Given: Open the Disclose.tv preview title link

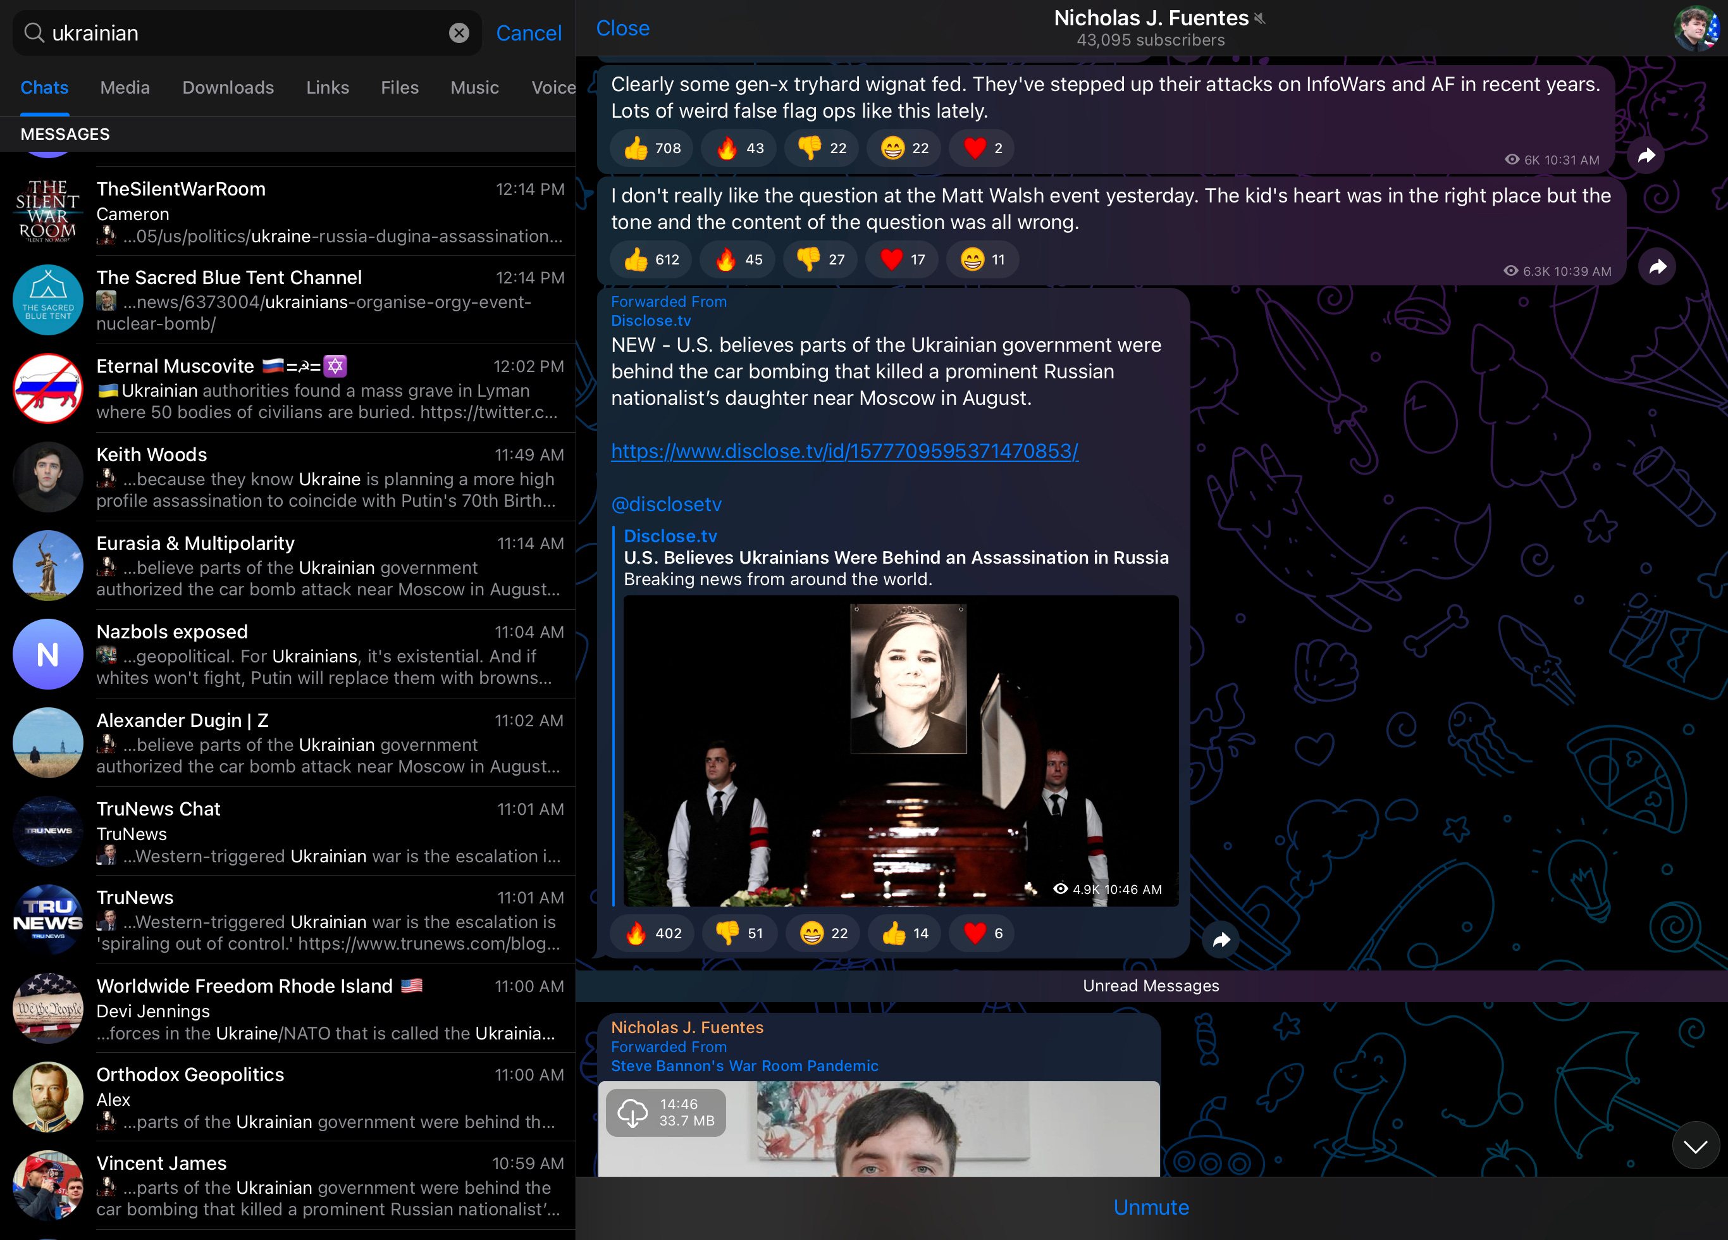Looking at the screenshot, I should point(896,557).
